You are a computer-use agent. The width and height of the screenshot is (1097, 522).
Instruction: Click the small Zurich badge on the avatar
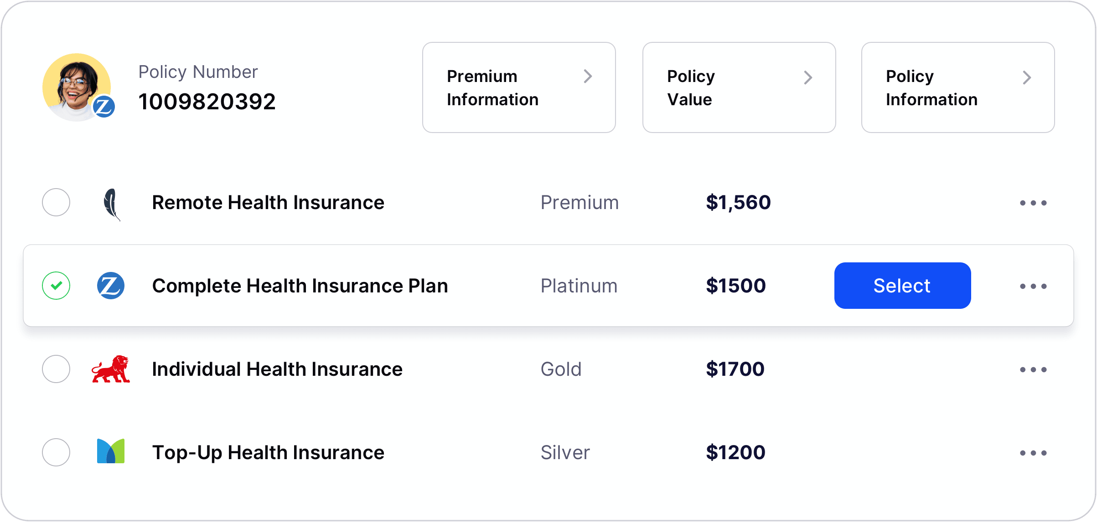104,108
